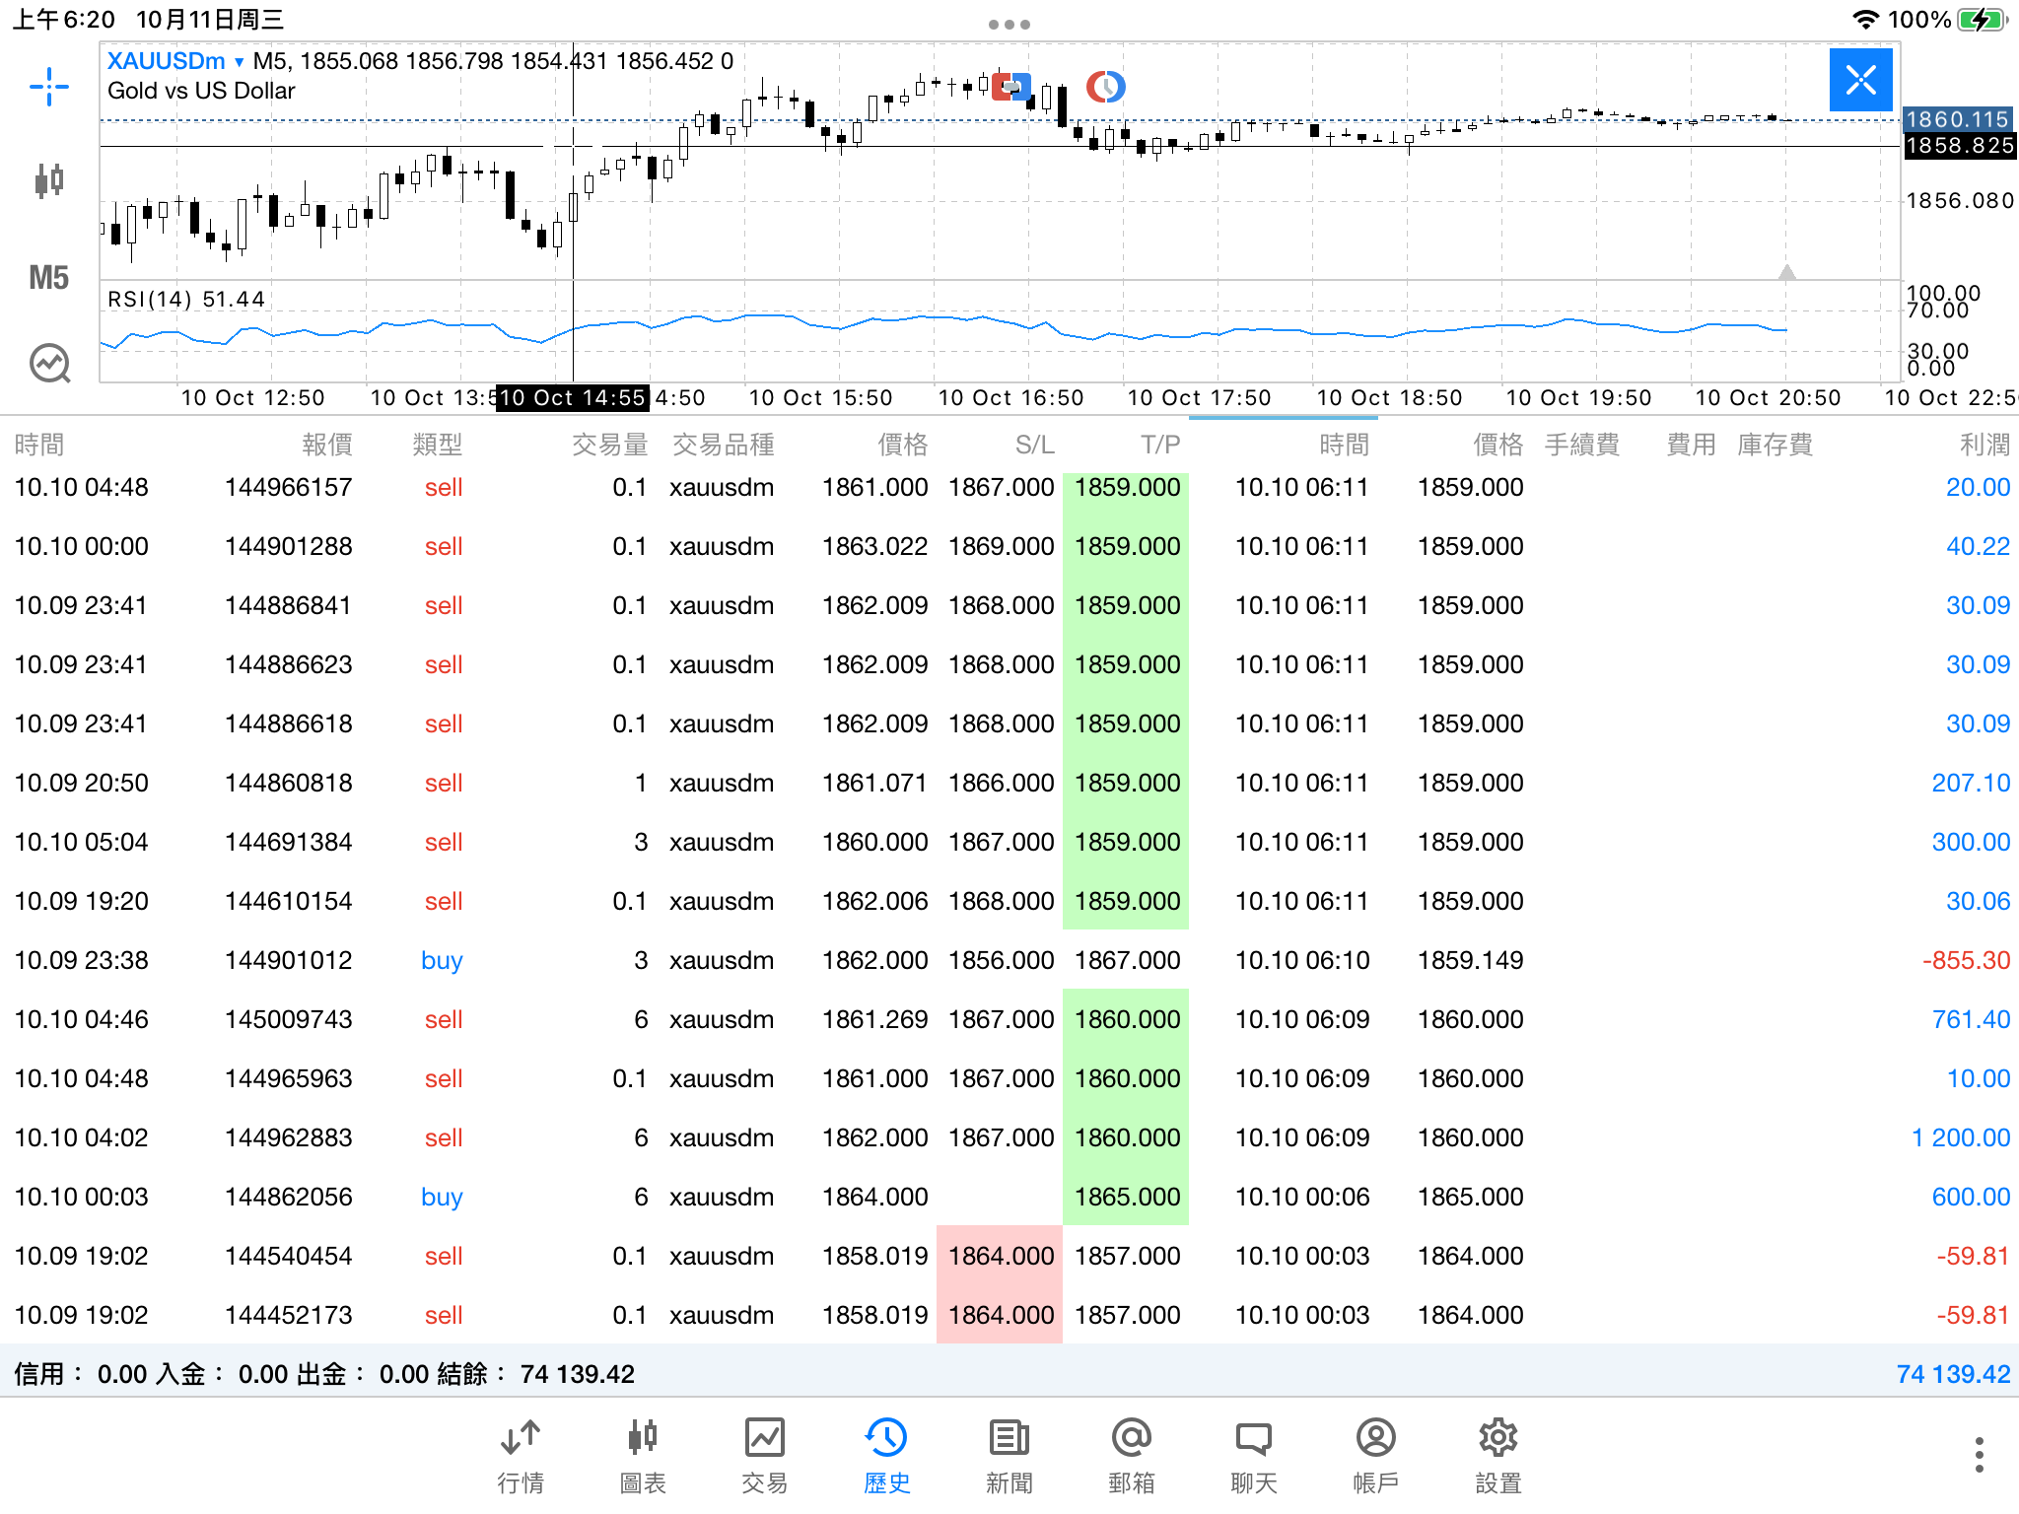
Task: Open the three-dot multitasking handle at top
Action: click(1009, 25)
